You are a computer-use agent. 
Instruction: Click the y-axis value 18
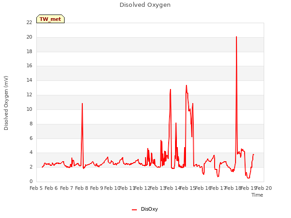click(29, 51)
